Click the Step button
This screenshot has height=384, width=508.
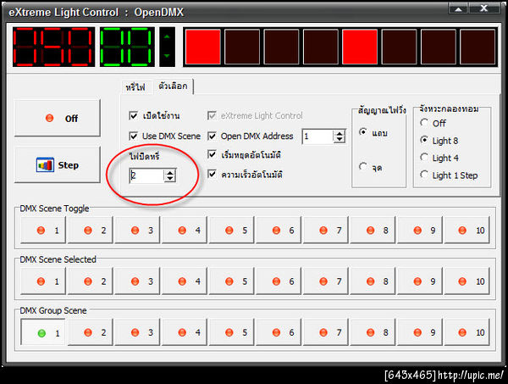pyautogui.click(x=58, y=164)
